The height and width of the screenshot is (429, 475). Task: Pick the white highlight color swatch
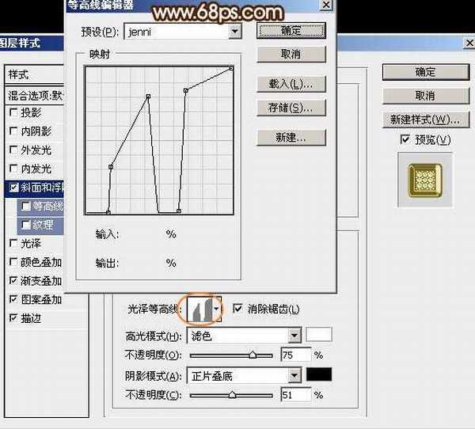(319, 335)
